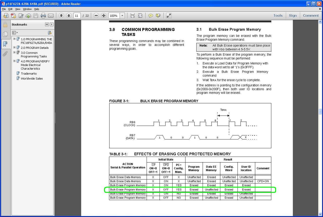Expand the 2.0 PROGRAM Details bookmark
The image size is (323, 217).
click(14, 47)
